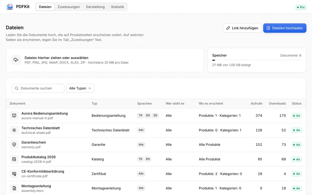Click the Garantieschein document title
The height and width of the screenshot is (195, 312).
pyautogui.click(x=34, y=142)
